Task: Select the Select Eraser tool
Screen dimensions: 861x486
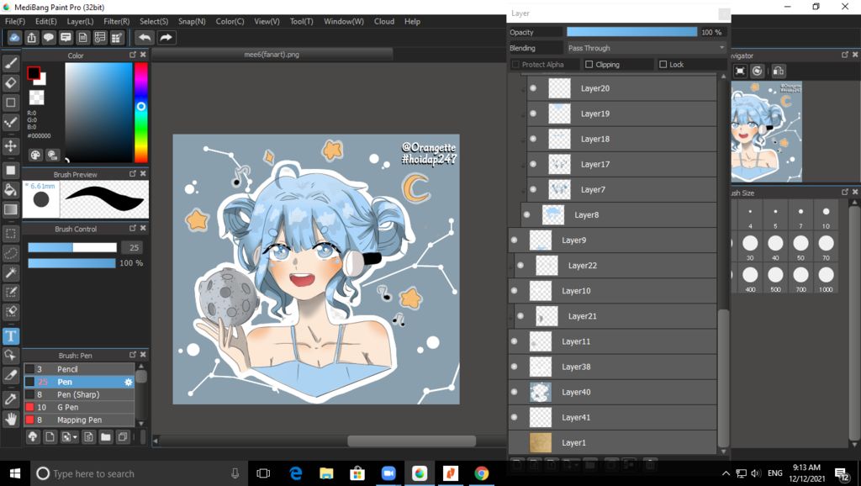Action: click(10, 311)
